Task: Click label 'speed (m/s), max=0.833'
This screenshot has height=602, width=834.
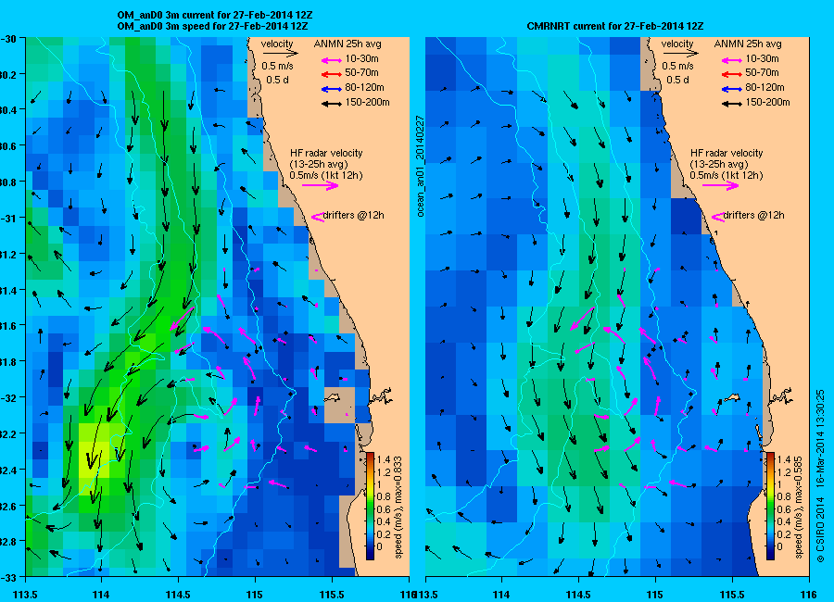Action: 398,507
